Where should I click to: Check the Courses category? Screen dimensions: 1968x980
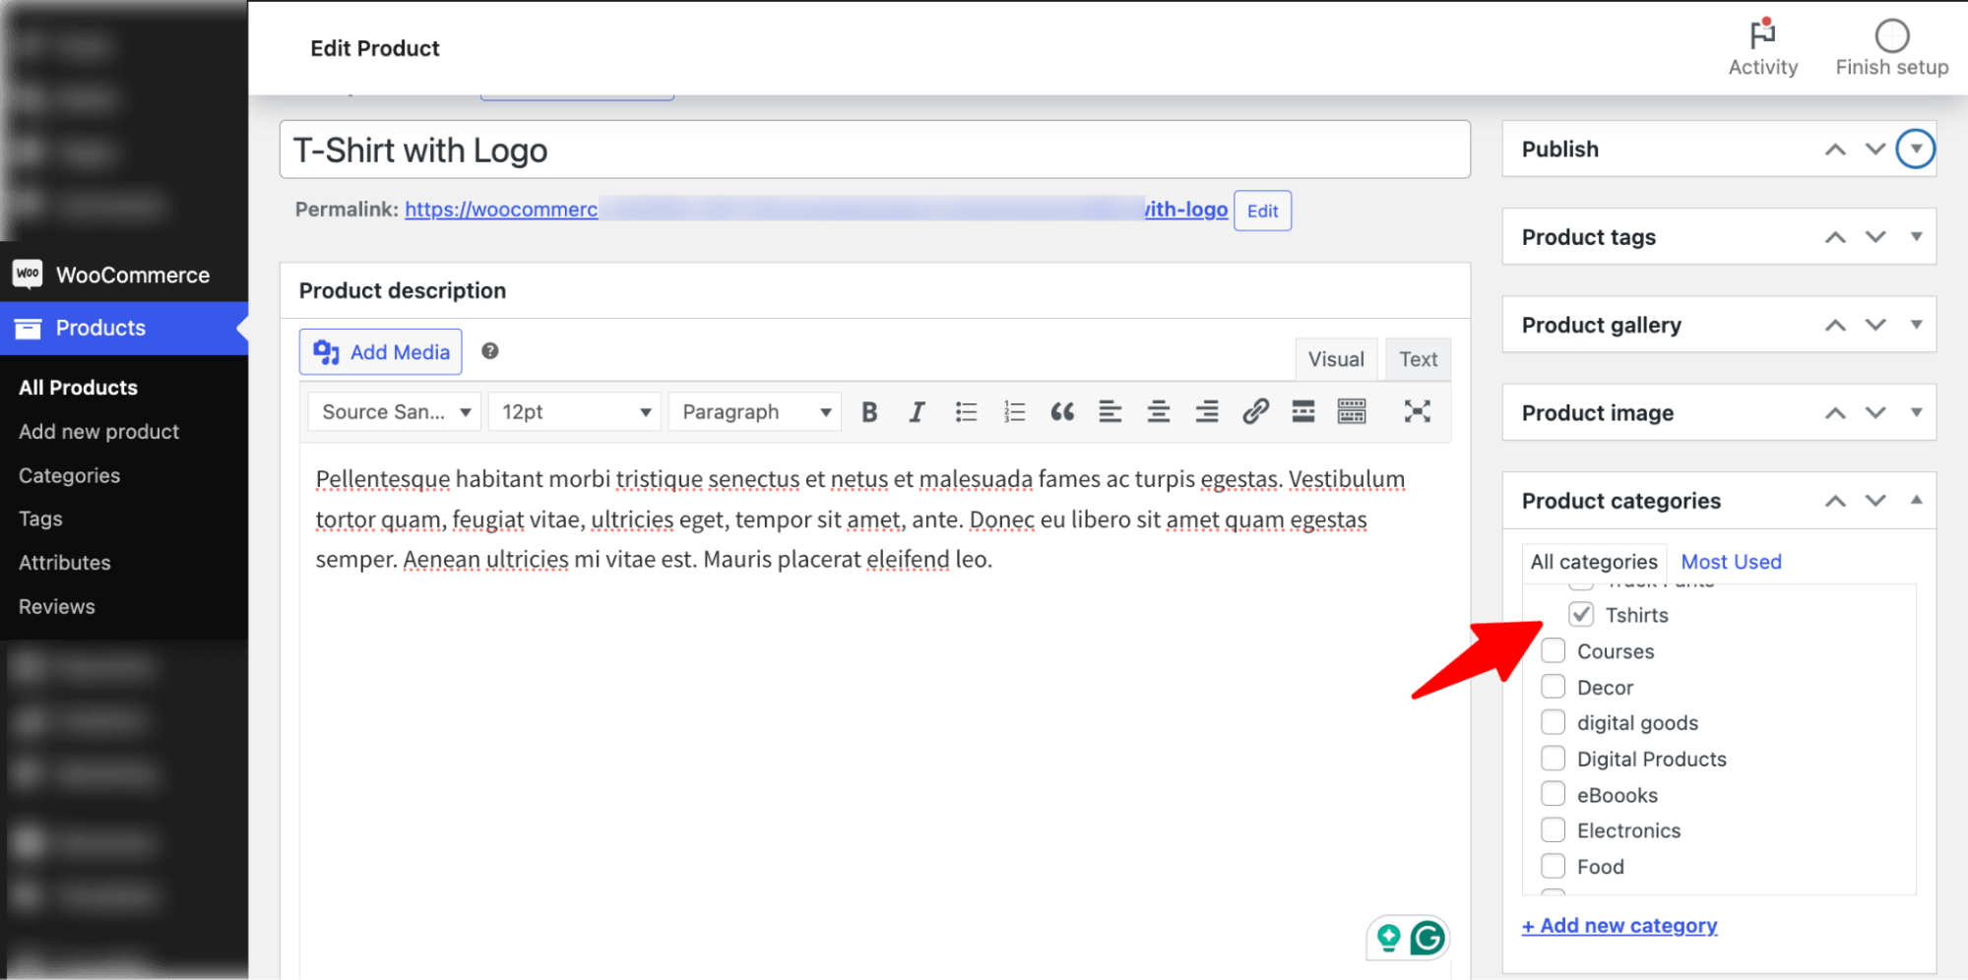[1553, 650]
